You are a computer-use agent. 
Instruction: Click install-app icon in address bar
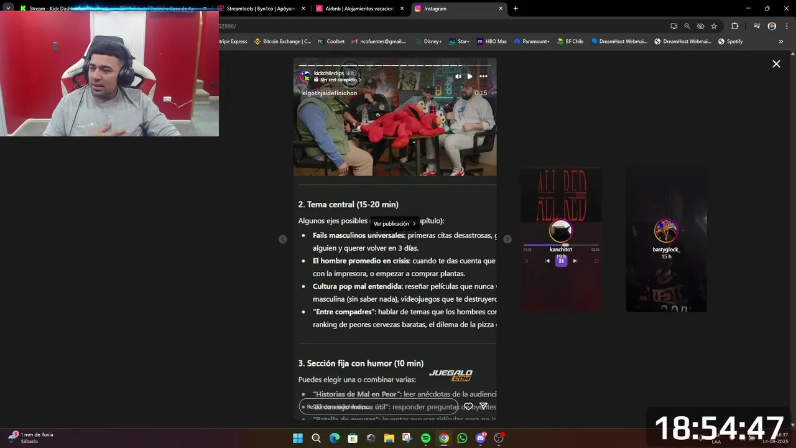(673, 26)
